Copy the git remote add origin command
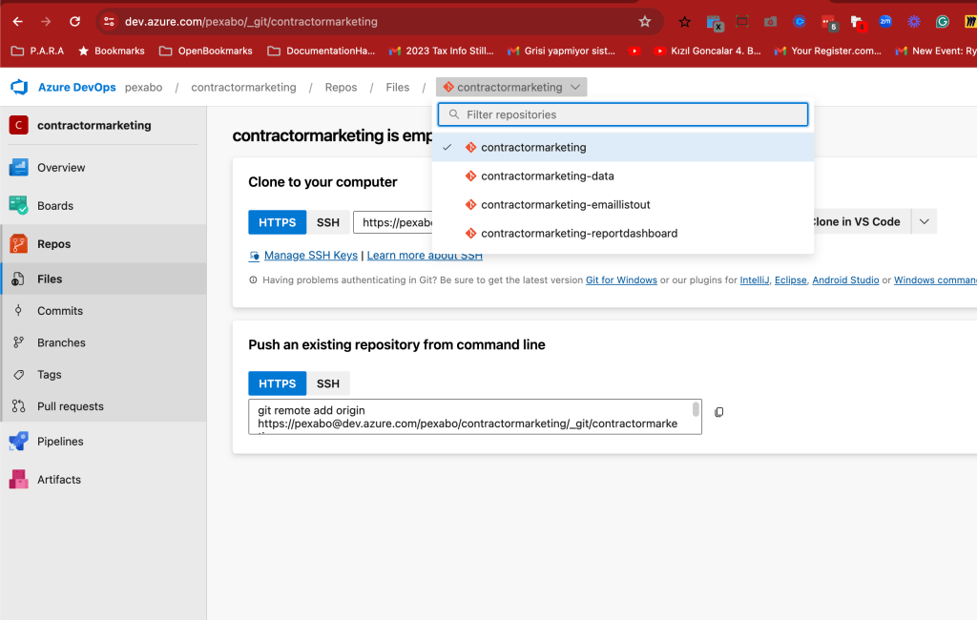 (719, 412)
